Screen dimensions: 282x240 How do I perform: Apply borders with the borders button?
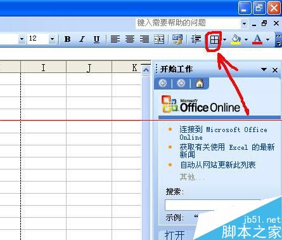tap(214, 40)
